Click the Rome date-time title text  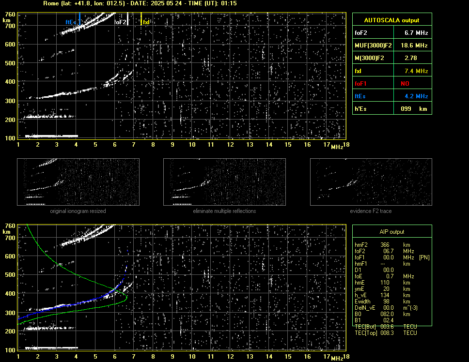pos(140,3)
